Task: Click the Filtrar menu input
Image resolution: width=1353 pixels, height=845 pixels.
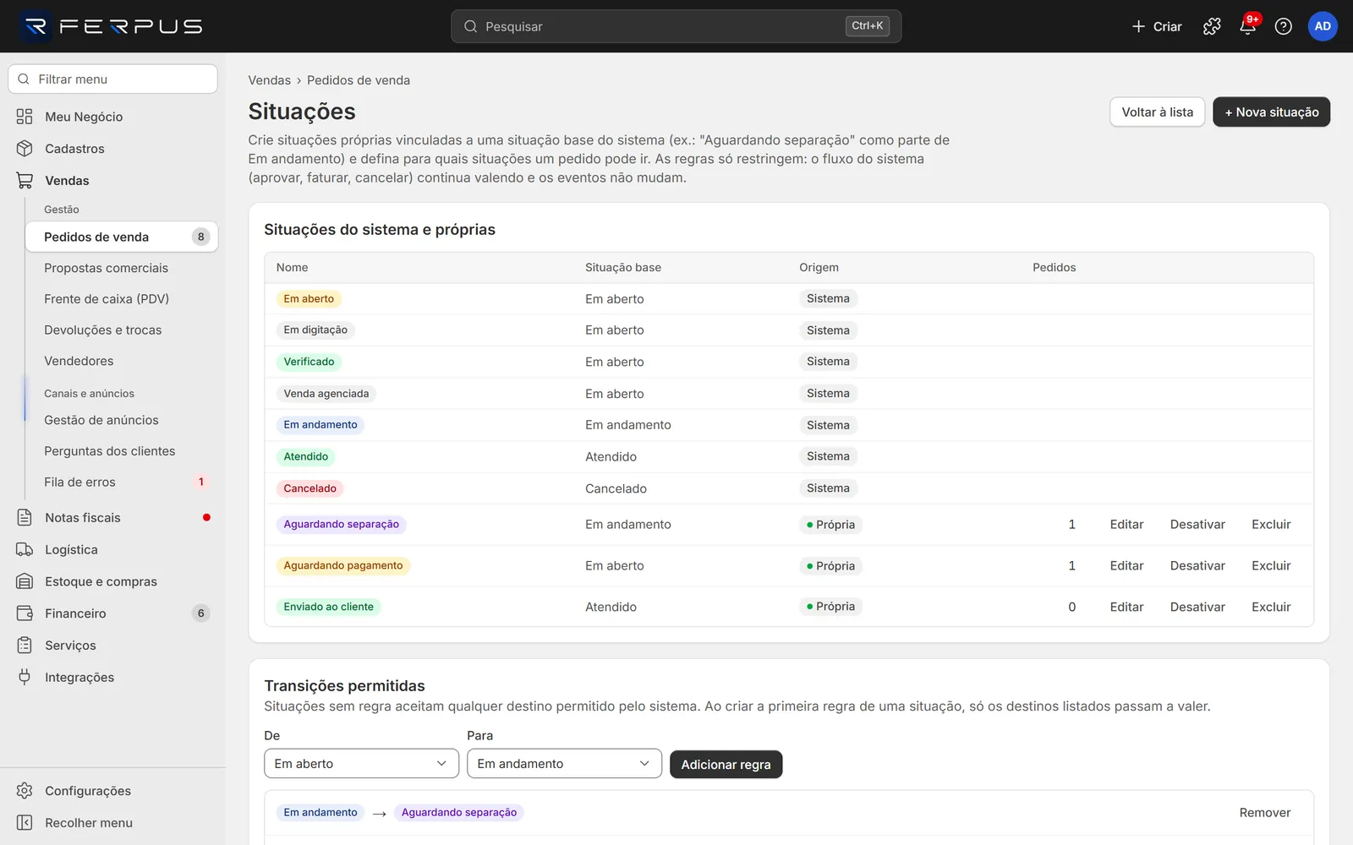Action: coord(112,79)
